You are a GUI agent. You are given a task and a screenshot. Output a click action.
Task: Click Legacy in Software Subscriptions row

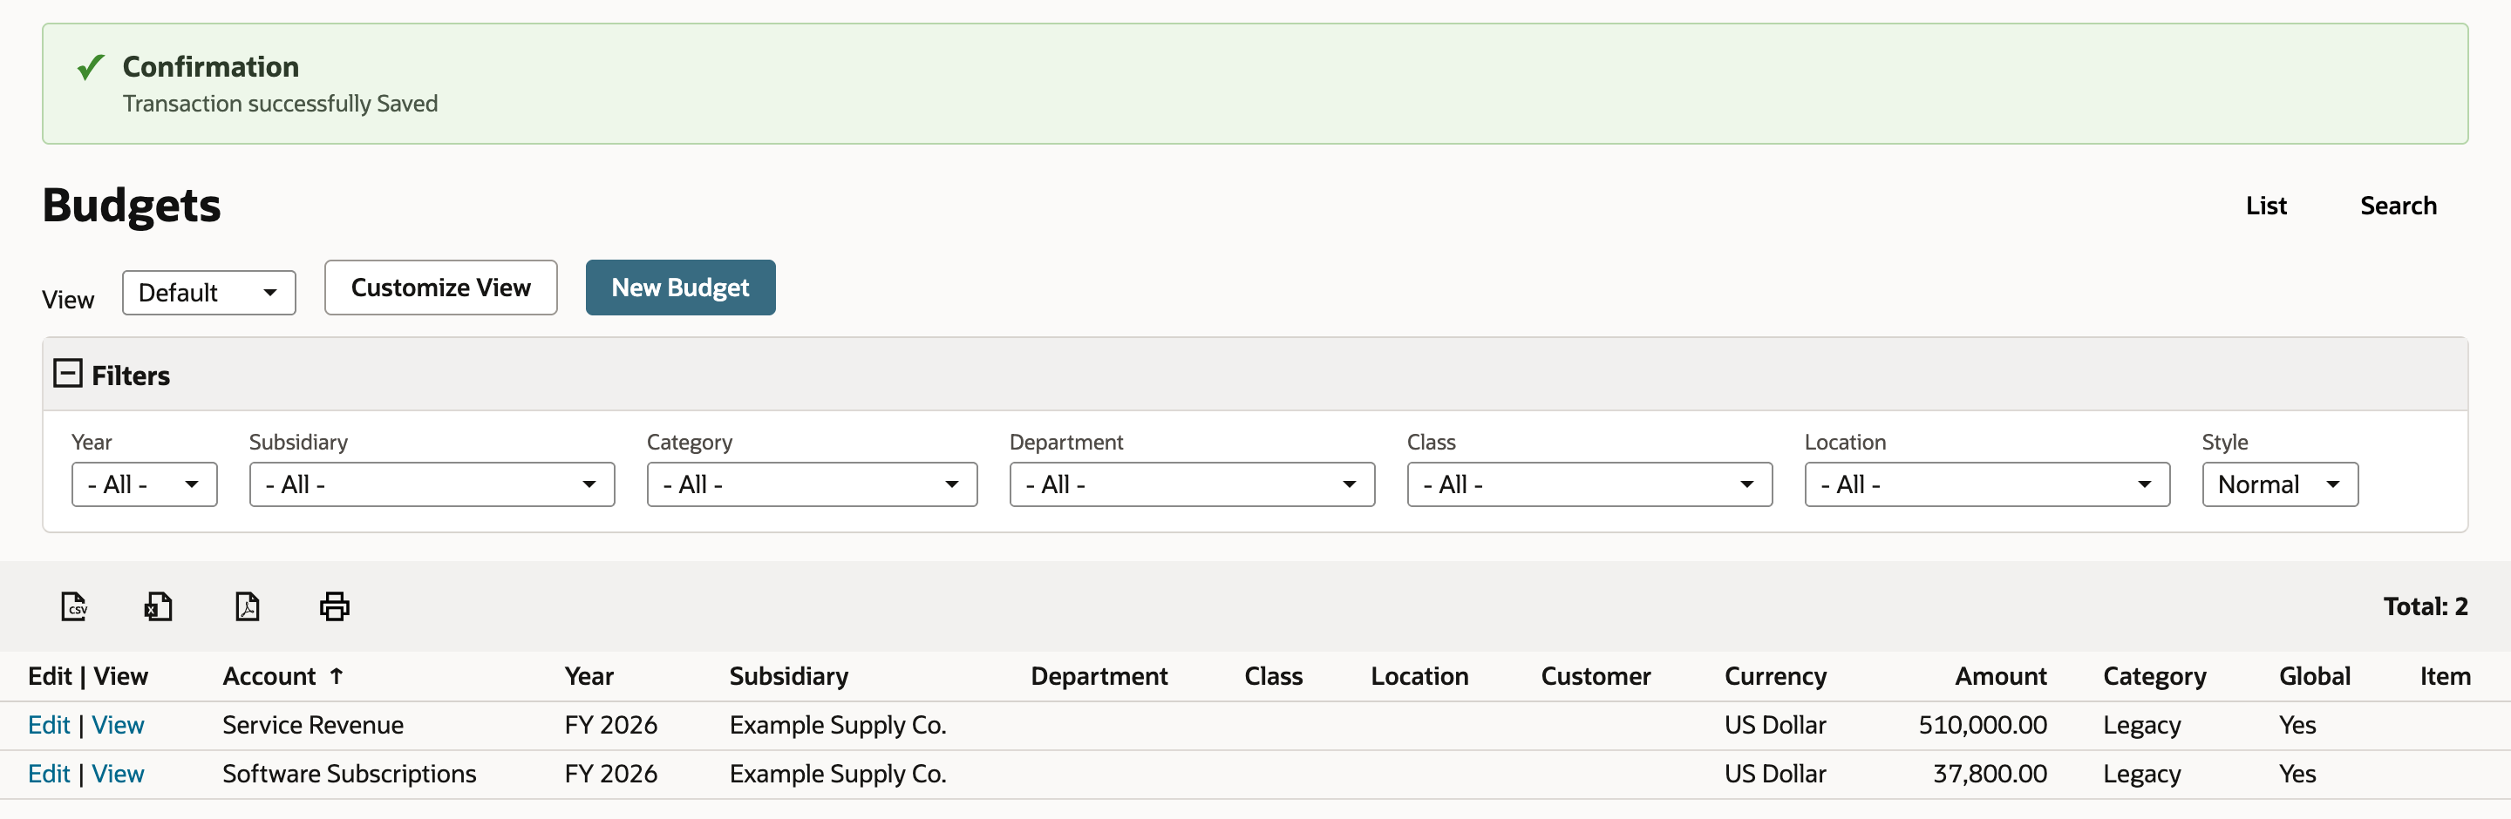[x=2141, y=773]
